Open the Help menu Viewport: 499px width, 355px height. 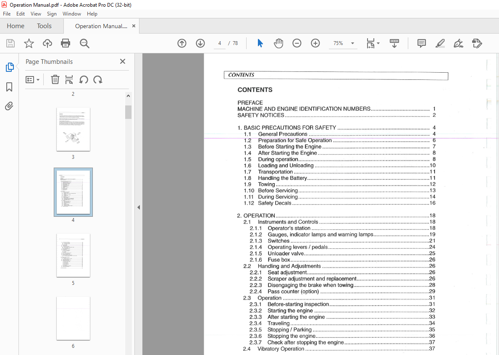[92, 14]
